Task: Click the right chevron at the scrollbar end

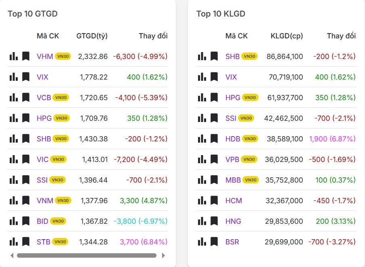Action: click(164, 255)
